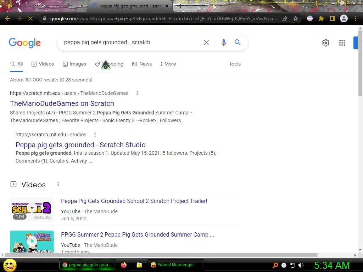The height and width of the screenshot is (272, 363).
Task: Click the scroll down arrow
Action: tap(360, 250)
